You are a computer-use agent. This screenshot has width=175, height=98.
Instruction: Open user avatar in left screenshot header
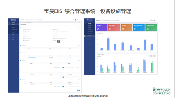tap(76, 20)
